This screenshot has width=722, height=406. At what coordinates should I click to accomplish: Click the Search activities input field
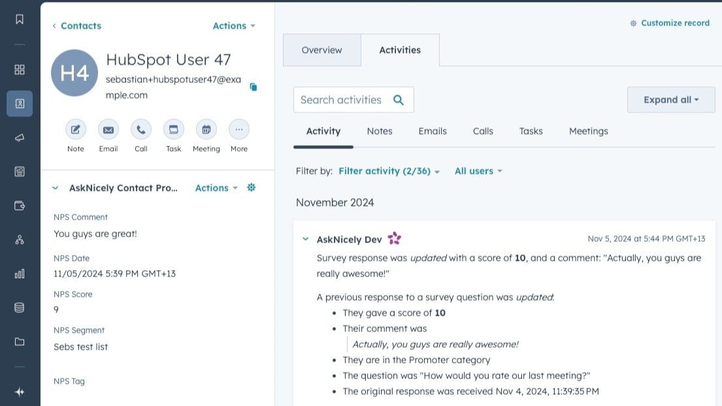[342, 100]
